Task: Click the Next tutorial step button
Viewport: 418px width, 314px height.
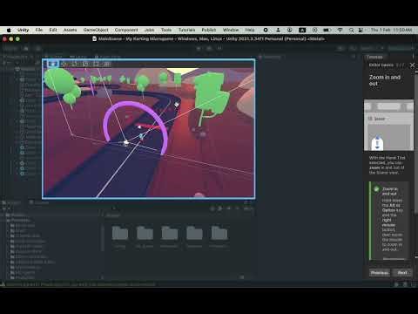Action: [x=402, y=273]
